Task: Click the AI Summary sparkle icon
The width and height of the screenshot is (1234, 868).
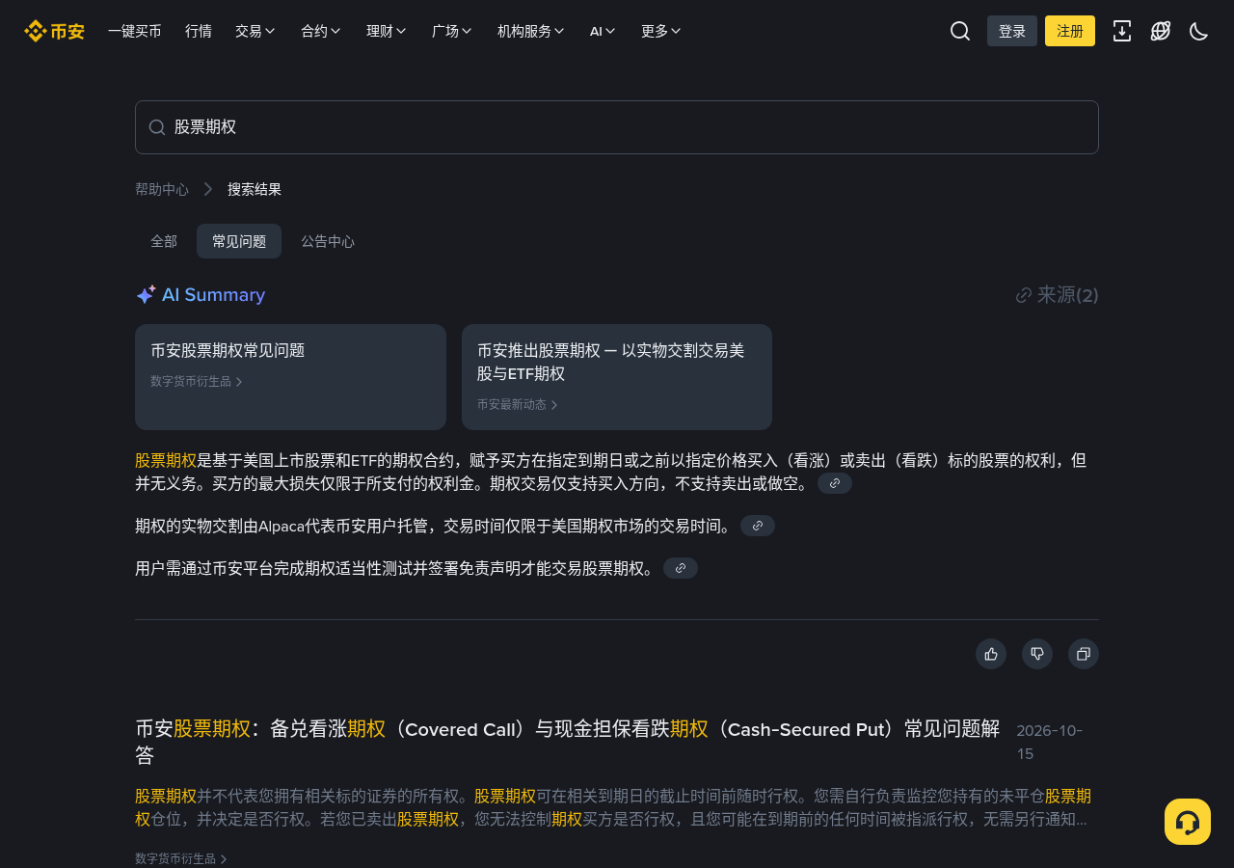Action: [x=146, y=295]
